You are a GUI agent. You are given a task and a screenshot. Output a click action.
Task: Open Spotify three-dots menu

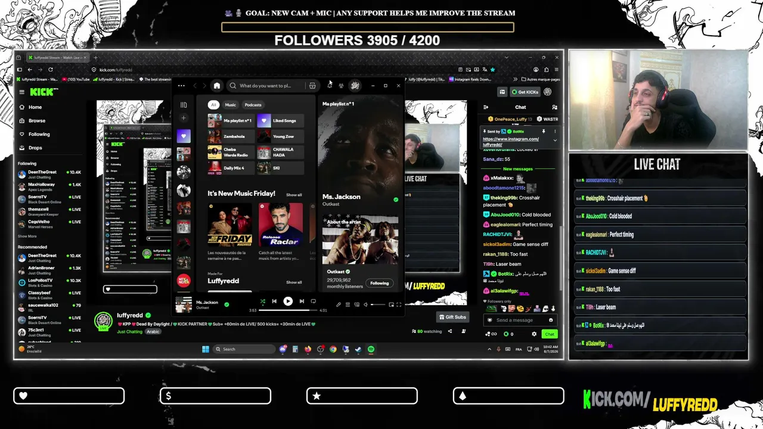181,86
